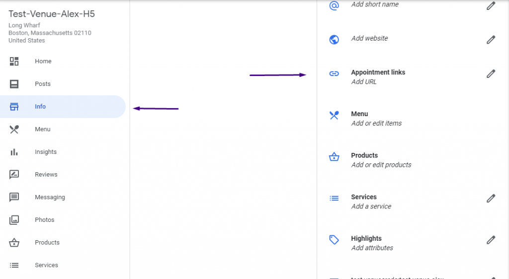The width and height of the screenshot is (509, 279).
Task: Click the Menu heading in info panel
Action: [x=359, y=114]
